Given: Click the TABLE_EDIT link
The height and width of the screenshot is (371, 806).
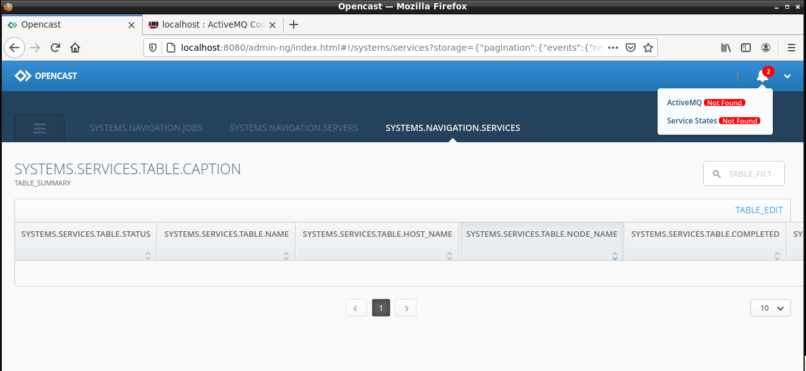Looking at the screenshot, I should (x=759, y=210).
